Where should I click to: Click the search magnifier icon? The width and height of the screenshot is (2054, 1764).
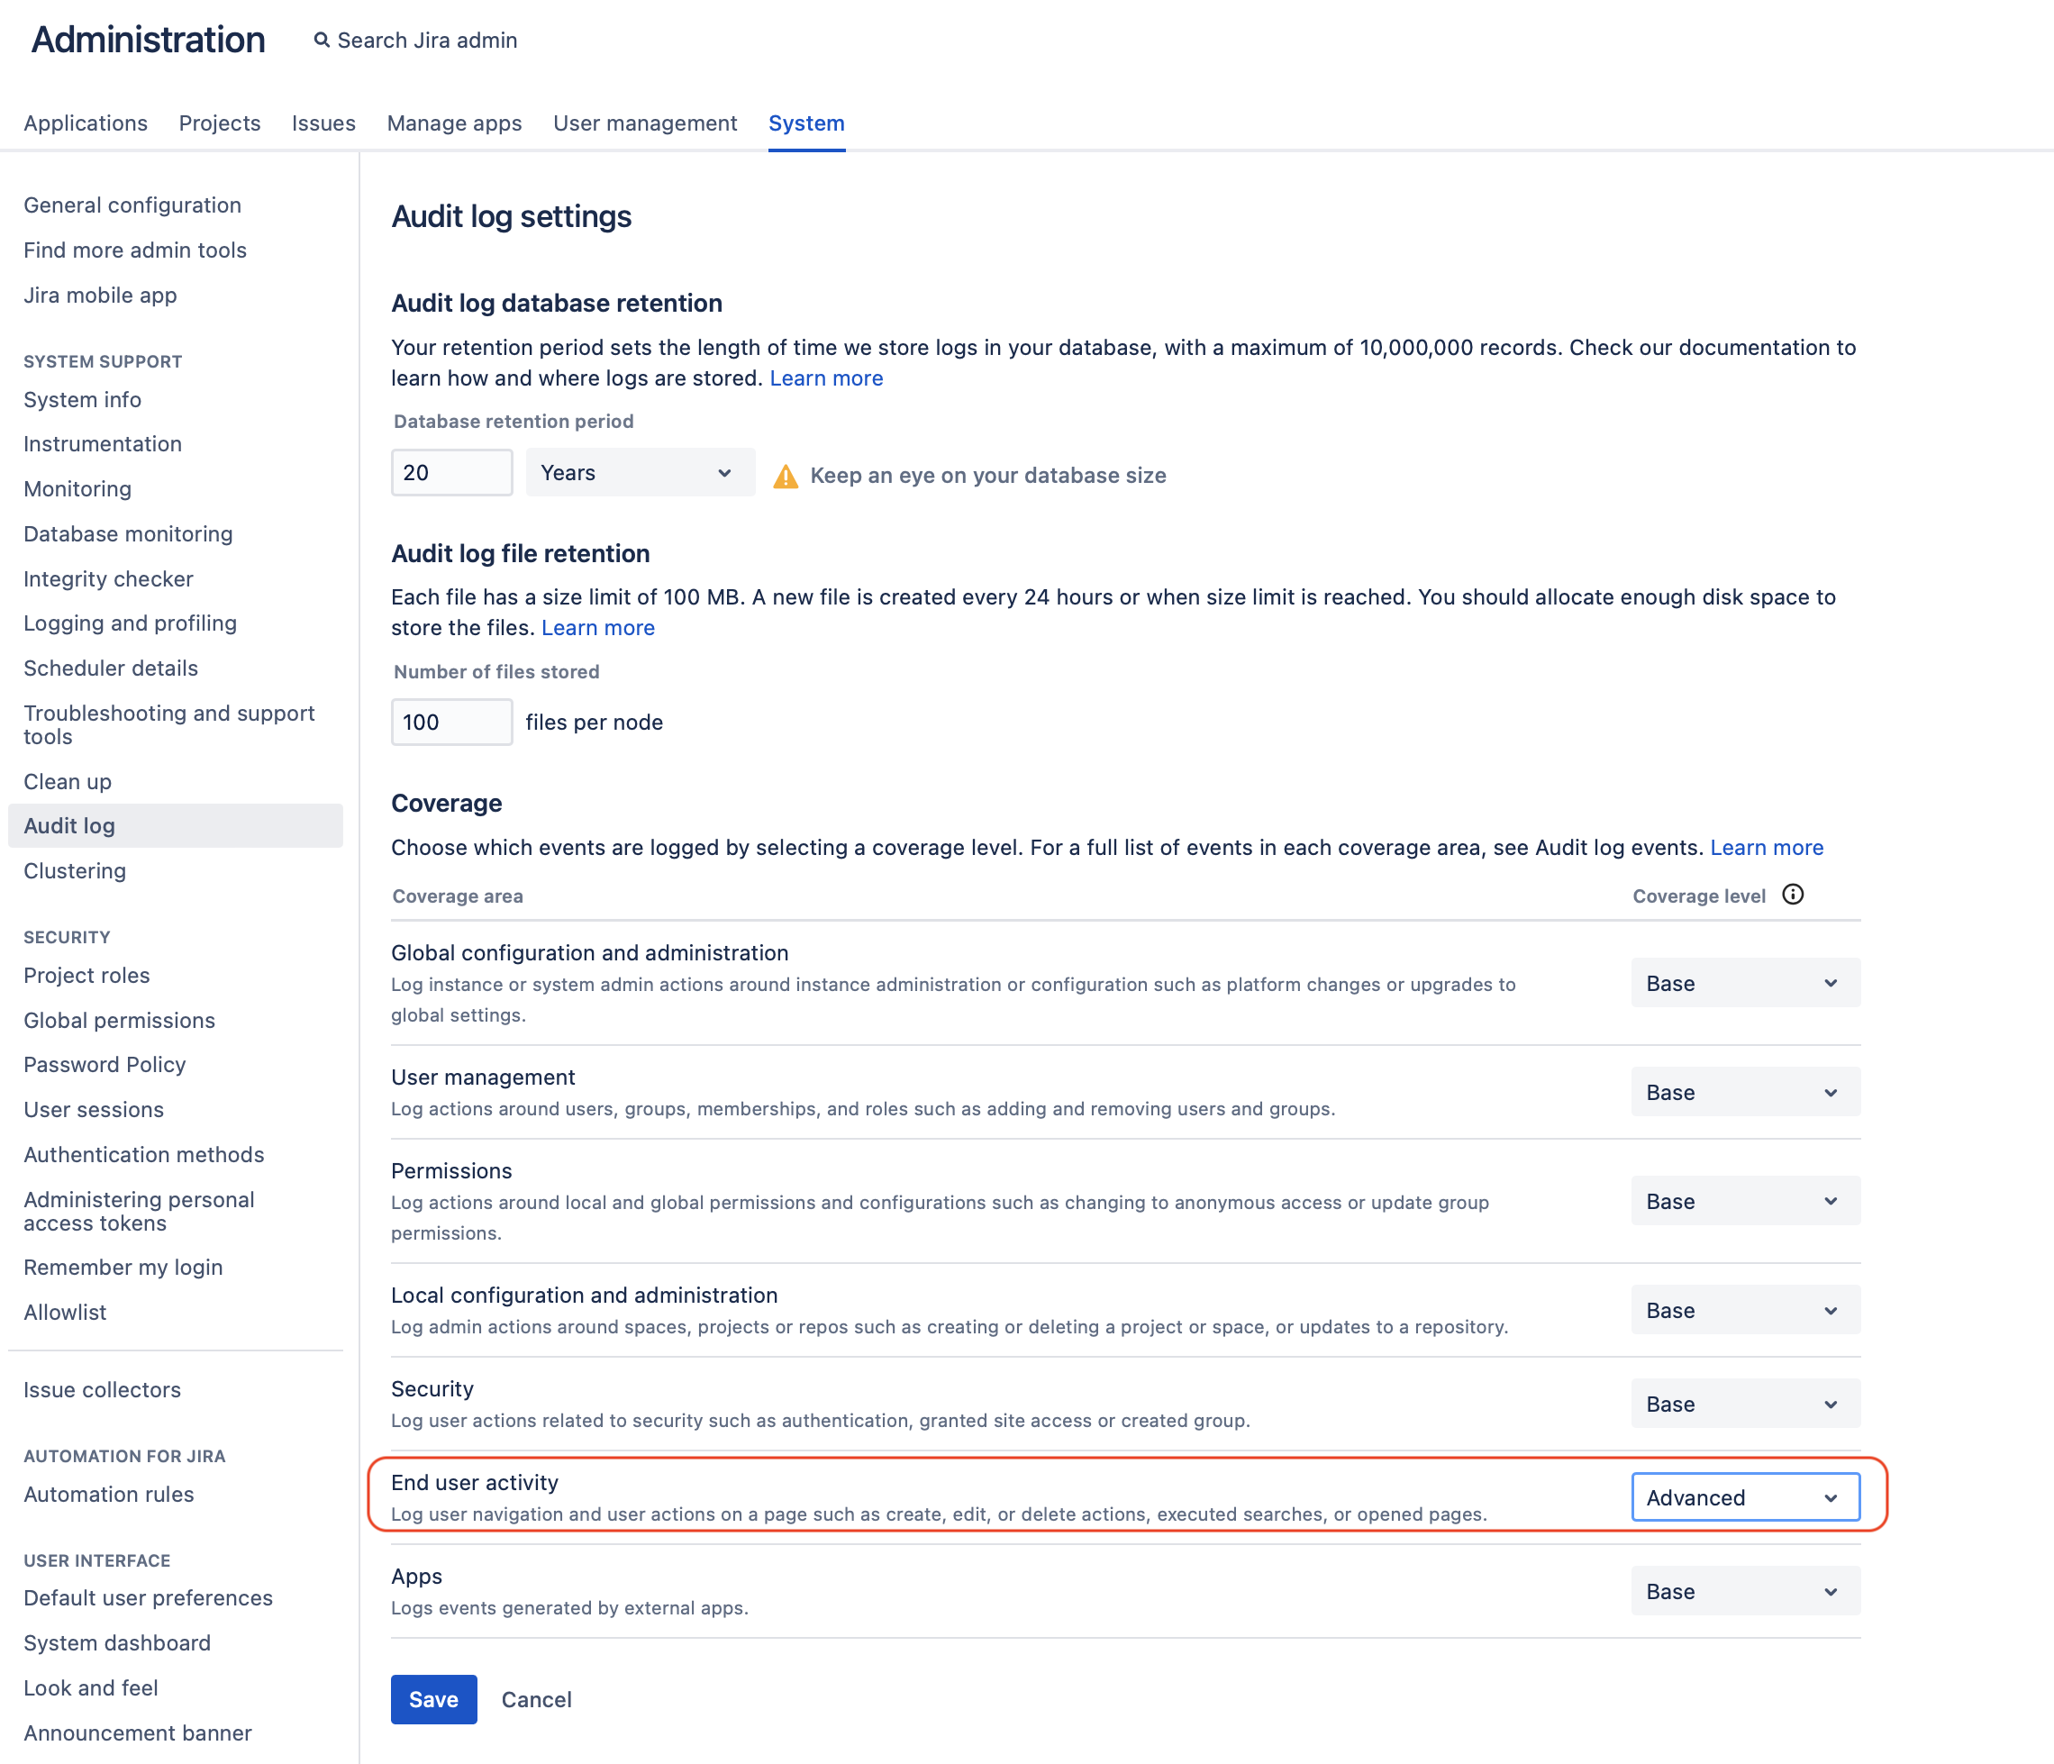322,40
